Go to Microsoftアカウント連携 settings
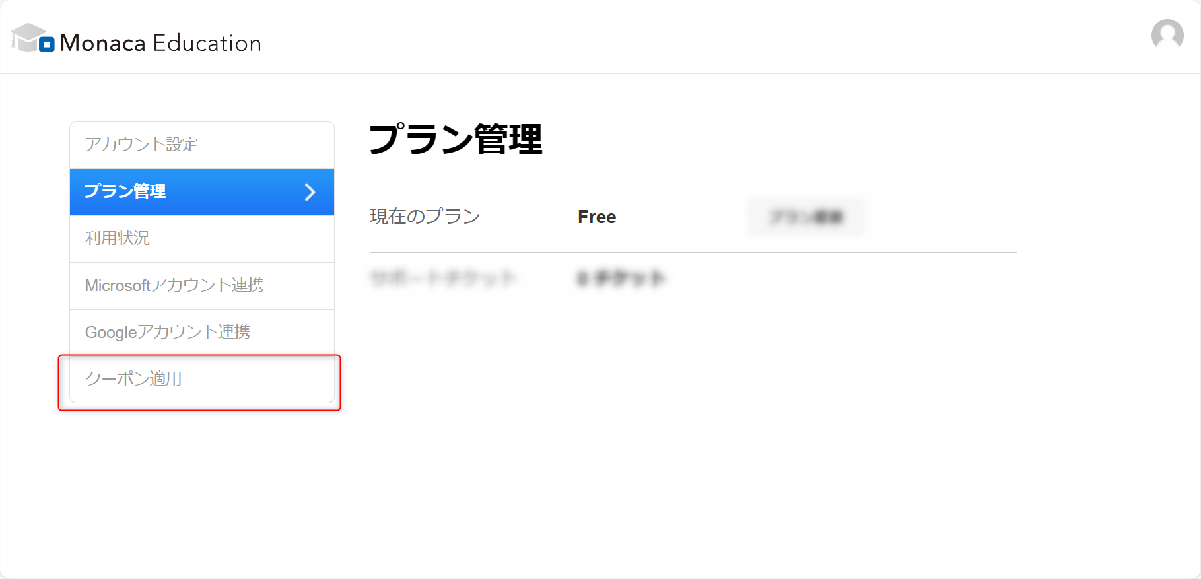The width and height of the screenshot is (1201, 579). 202,286
